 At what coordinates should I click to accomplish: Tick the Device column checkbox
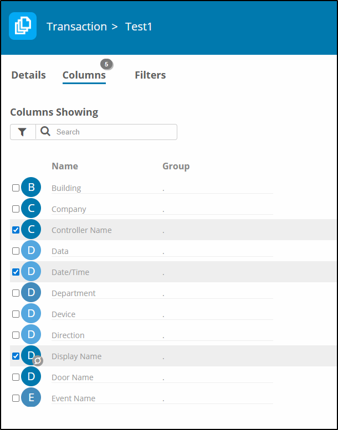click(16, 314)
